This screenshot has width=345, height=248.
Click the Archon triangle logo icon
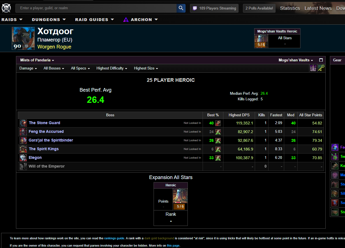[126, 20]
